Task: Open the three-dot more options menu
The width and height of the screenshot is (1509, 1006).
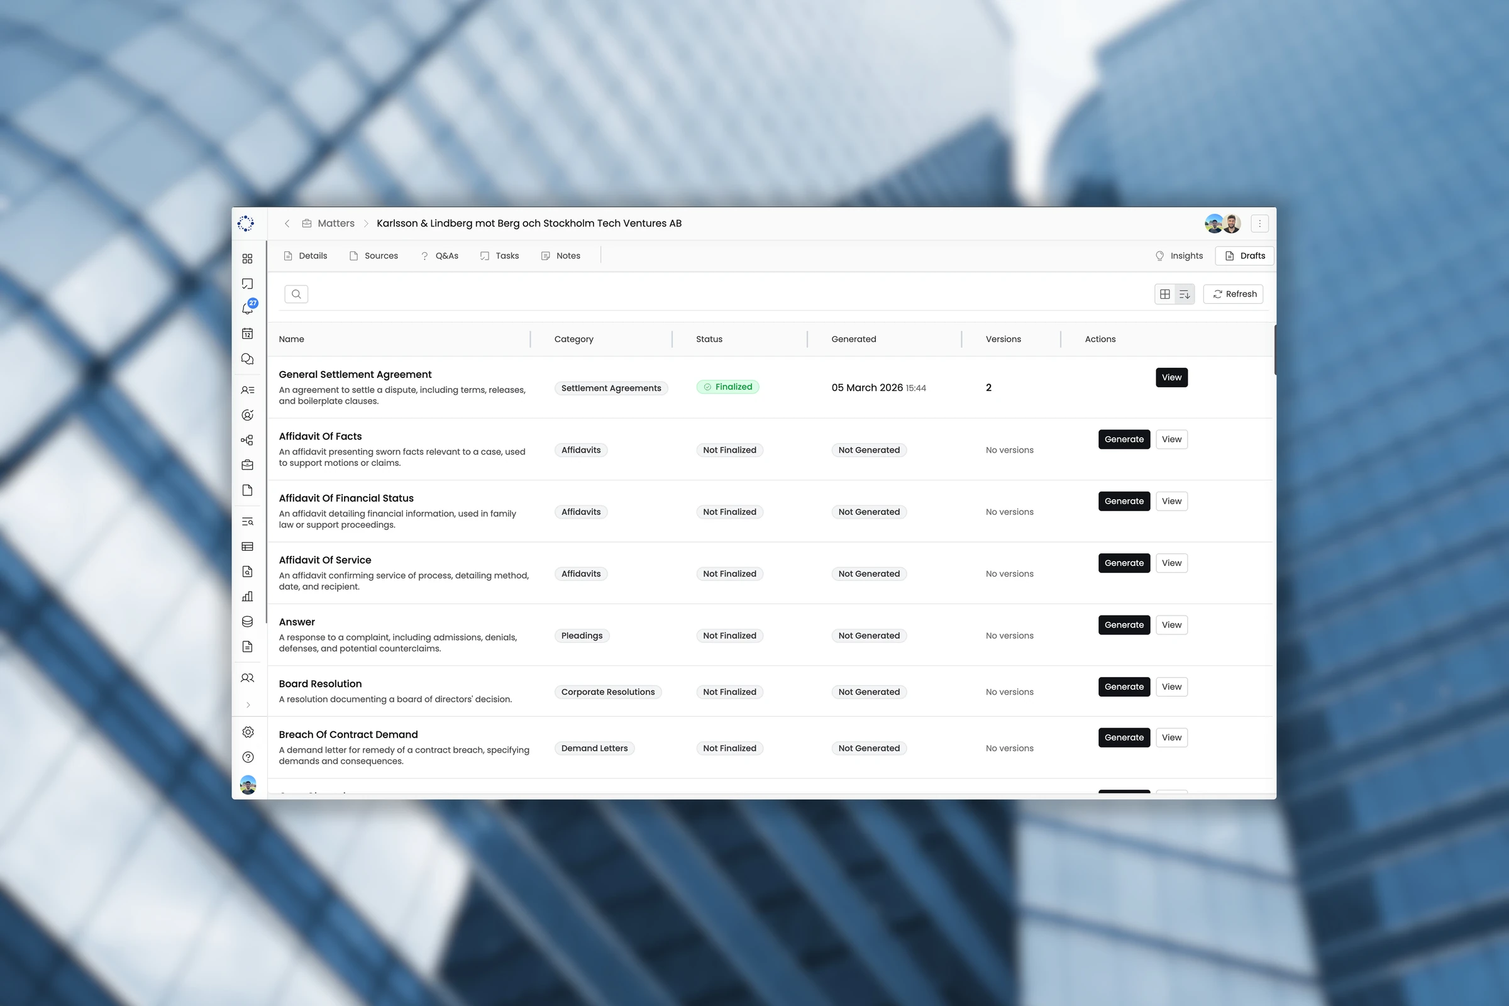Action: pyautogui.click(x=1259, y=224)
